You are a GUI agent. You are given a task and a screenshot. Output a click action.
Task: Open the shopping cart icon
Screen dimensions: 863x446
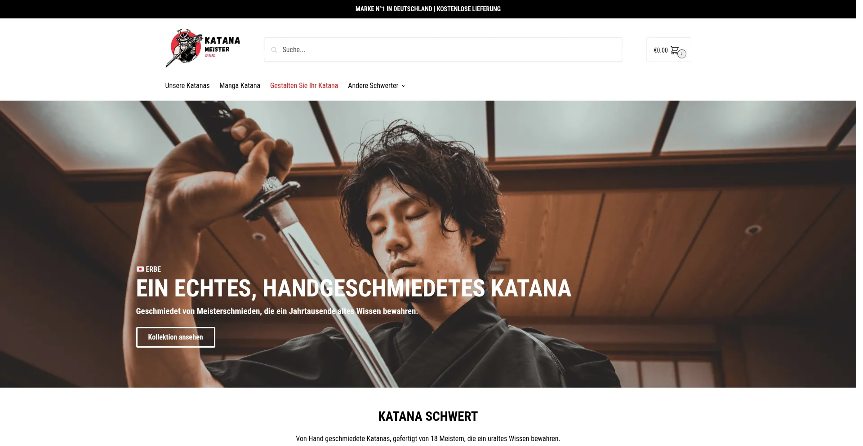pyautogui.click(x=675, y=50)
